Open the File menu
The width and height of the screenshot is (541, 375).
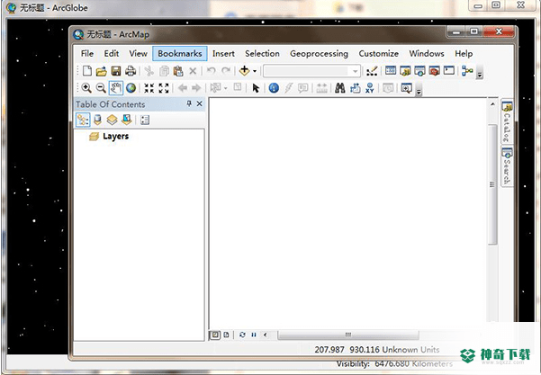pyautogui.click(x=87, y=53)
